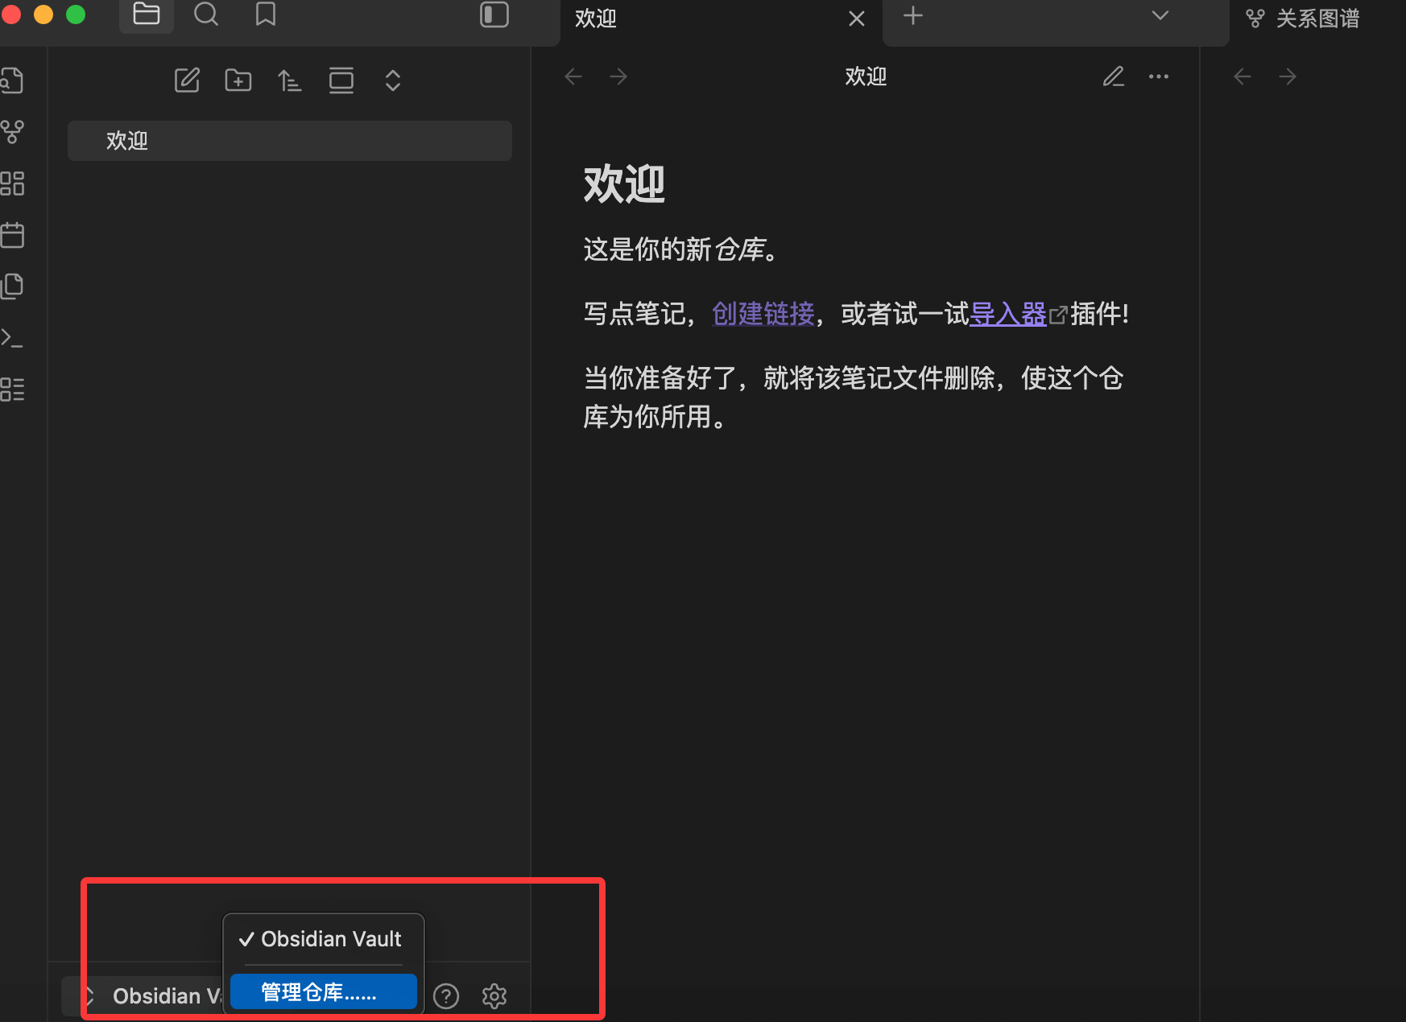Open settings with the gear icon

pyautogui.click(x=494, y=995)
